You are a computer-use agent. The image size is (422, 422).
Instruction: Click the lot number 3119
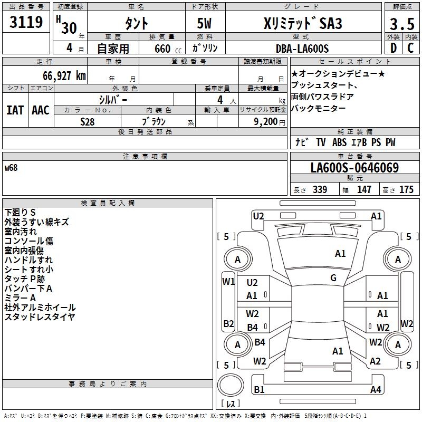[x=26, y=22]
